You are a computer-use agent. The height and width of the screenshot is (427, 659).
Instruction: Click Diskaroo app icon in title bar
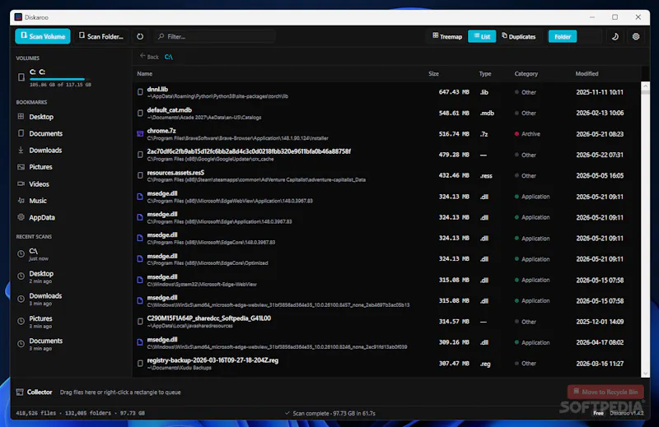(18, 17)
